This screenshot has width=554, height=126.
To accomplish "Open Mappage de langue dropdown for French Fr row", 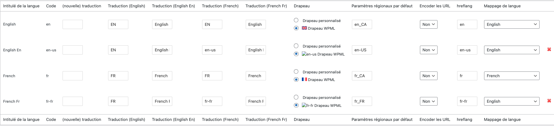I will (x=512, y=101).
